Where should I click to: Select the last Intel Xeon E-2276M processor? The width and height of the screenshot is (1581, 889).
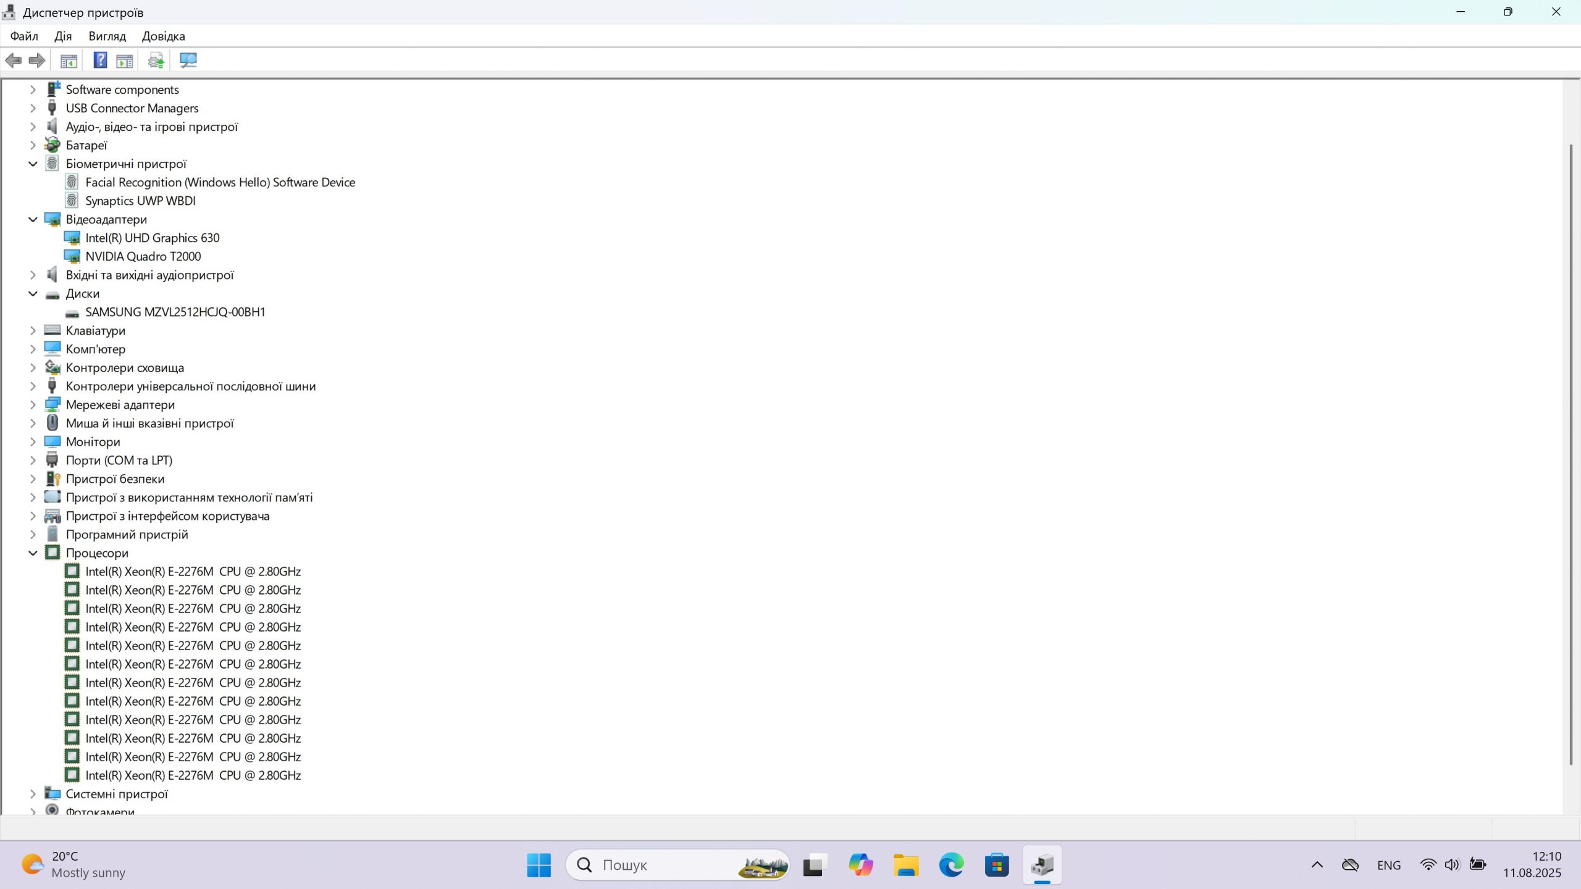click(193, 775)
